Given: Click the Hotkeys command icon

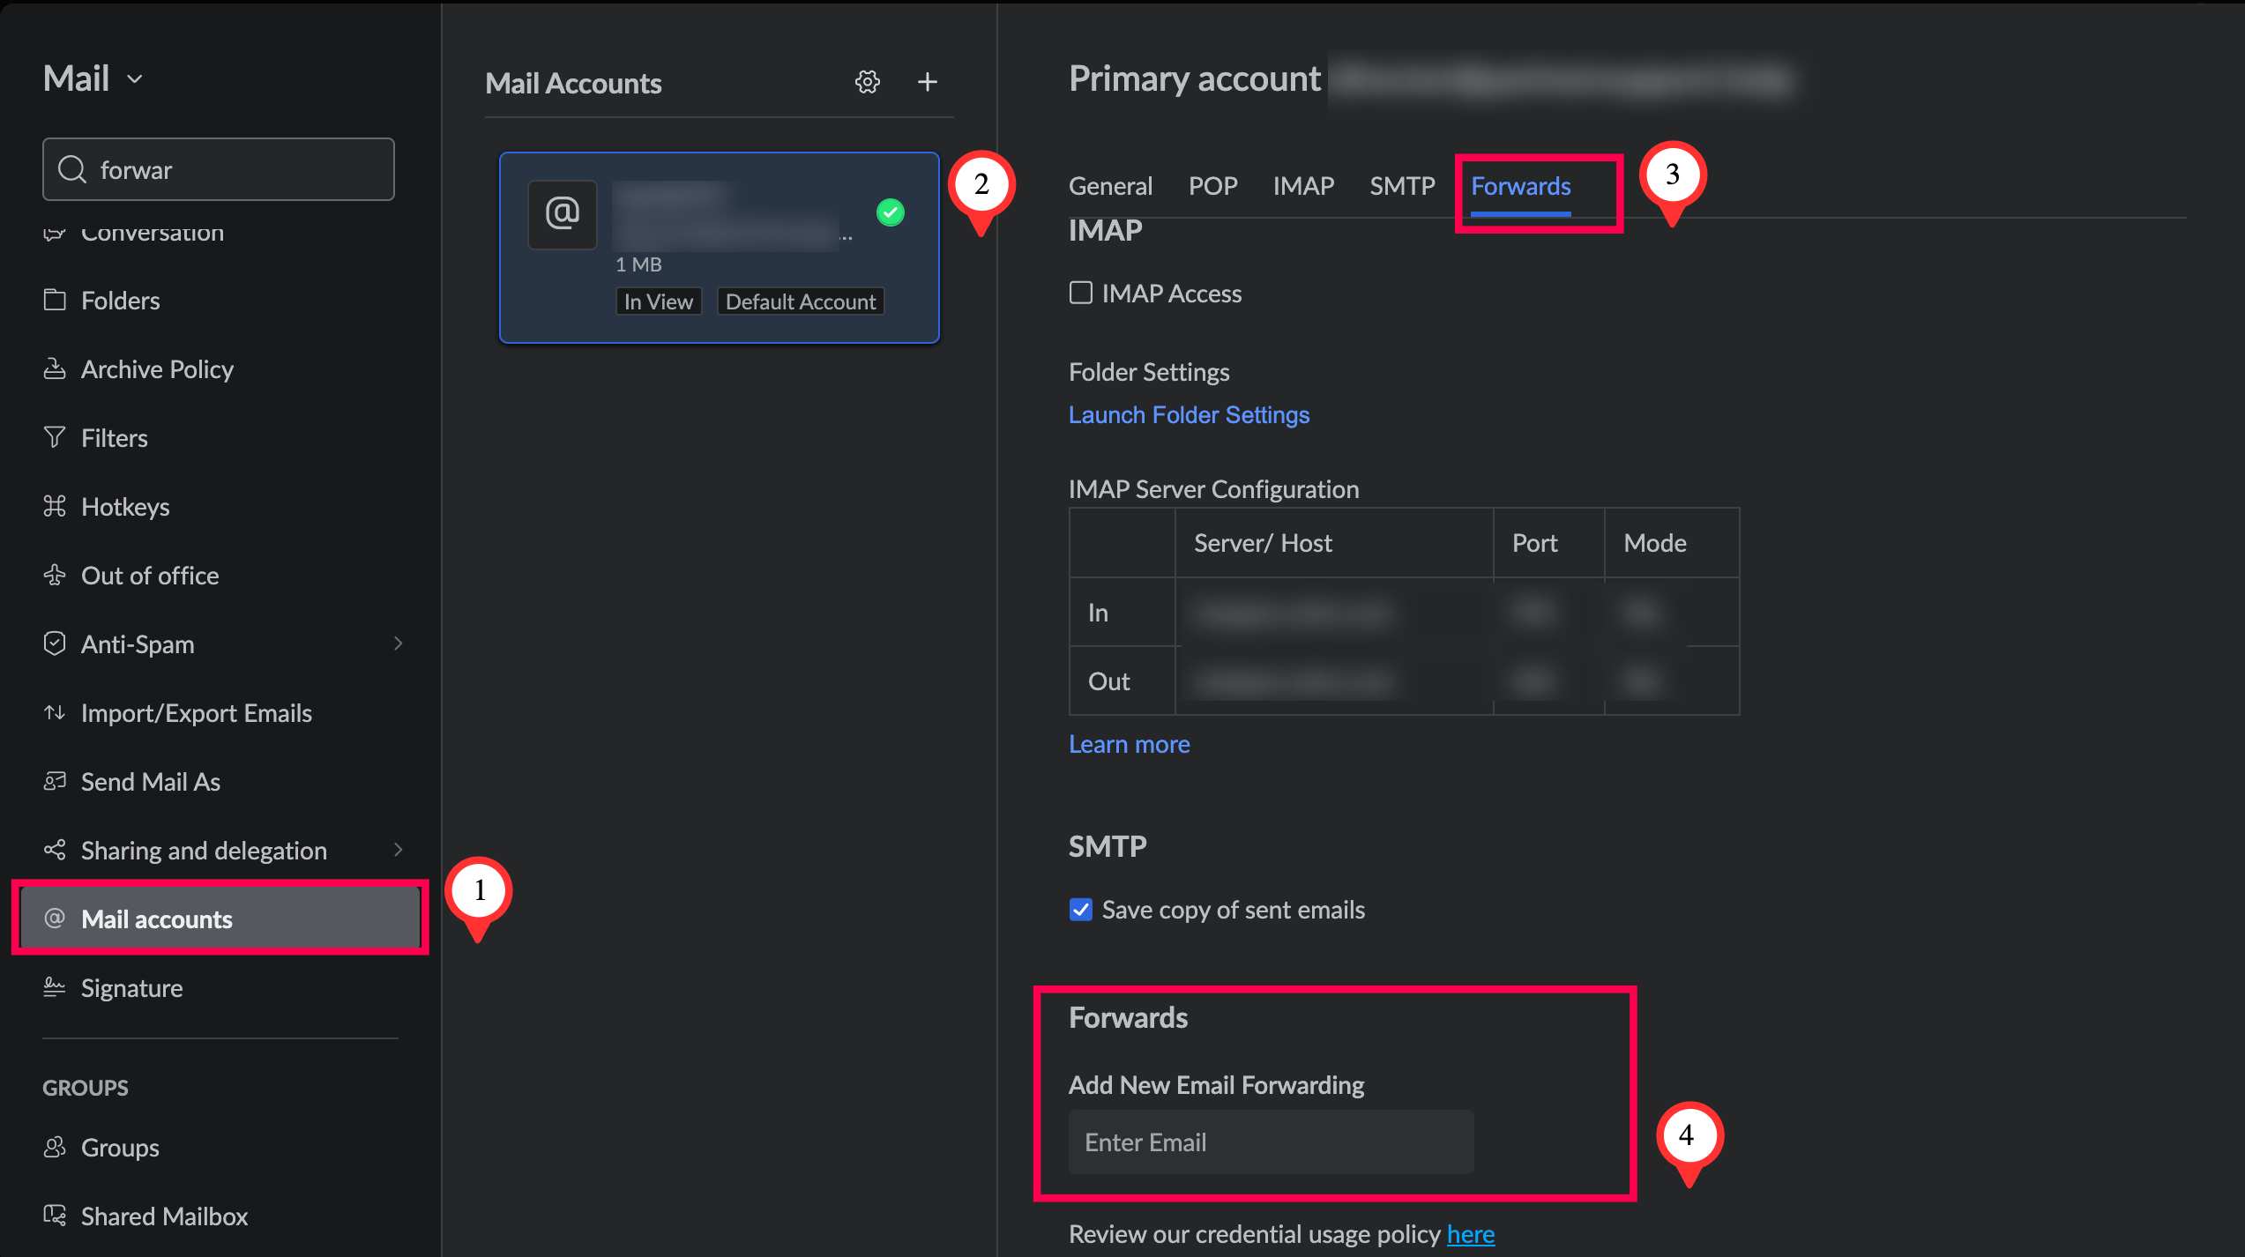Looking at the screenshot, I should (55, 506).
